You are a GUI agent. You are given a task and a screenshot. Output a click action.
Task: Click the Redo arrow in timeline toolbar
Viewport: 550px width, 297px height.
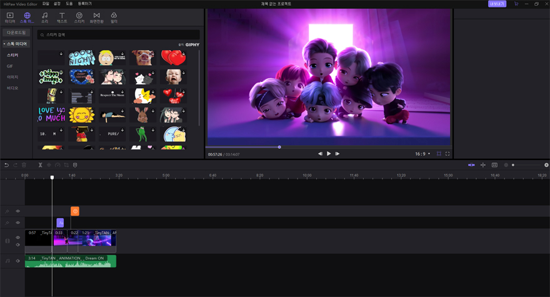(x=16, y=165)
